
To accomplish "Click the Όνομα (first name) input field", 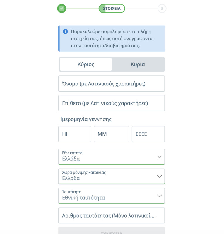I will tap(112, 84).
